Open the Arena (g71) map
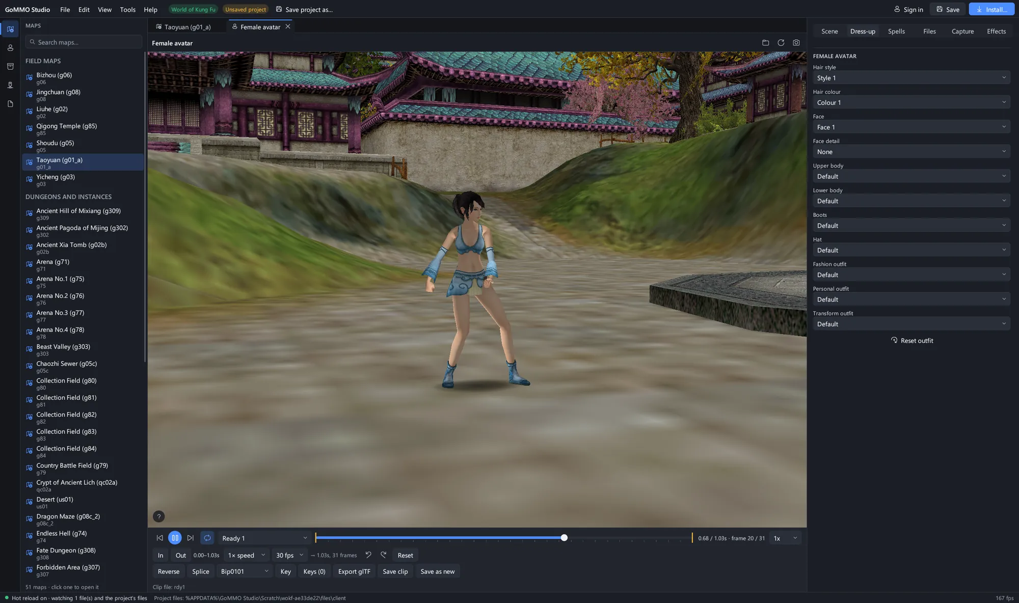 click(x=83, y=264)
